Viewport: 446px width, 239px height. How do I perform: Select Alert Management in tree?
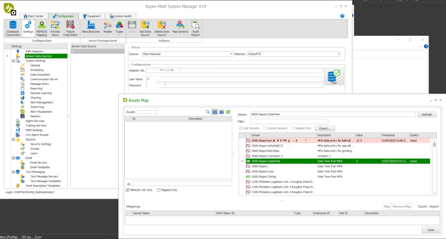[41, 102]
